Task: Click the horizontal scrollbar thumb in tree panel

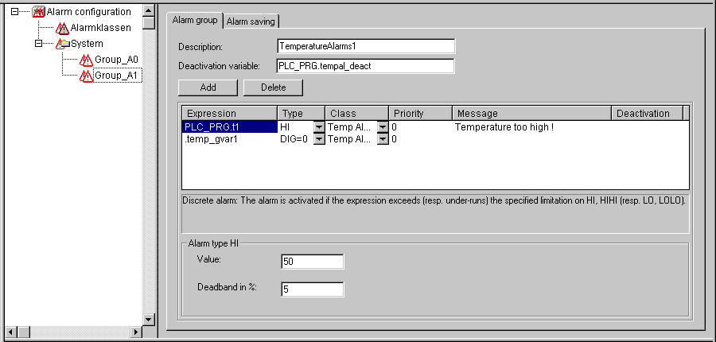Action: 24,332
